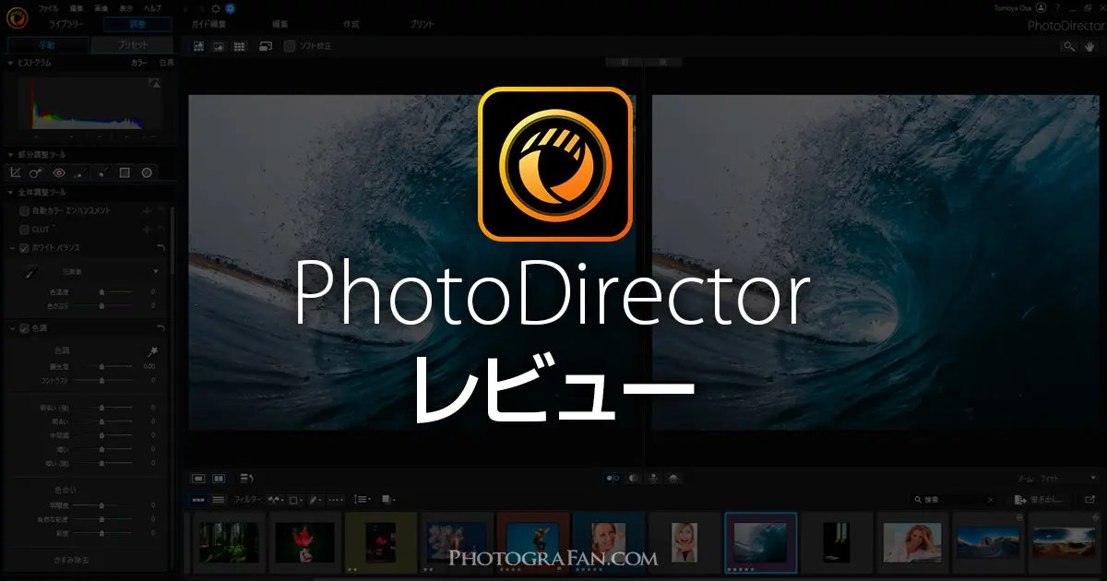Select the adjustment selection brush tool
1107x581 pixels.
coord(103,172)
